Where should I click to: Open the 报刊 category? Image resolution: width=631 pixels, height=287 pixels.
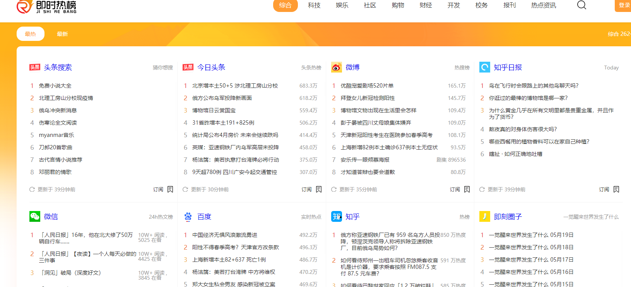pyautogui.click(x=510, y=5)
